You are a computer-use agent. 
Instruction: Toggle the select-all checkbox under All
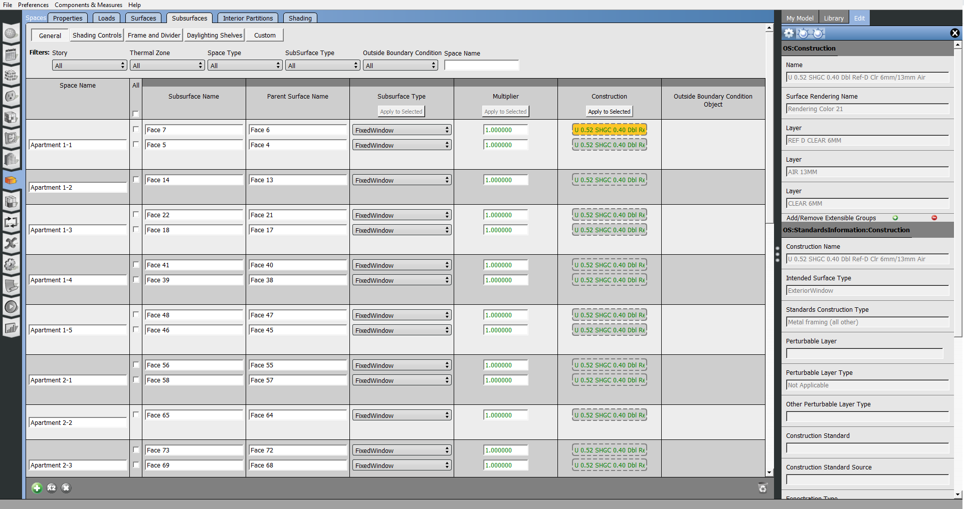136,114
